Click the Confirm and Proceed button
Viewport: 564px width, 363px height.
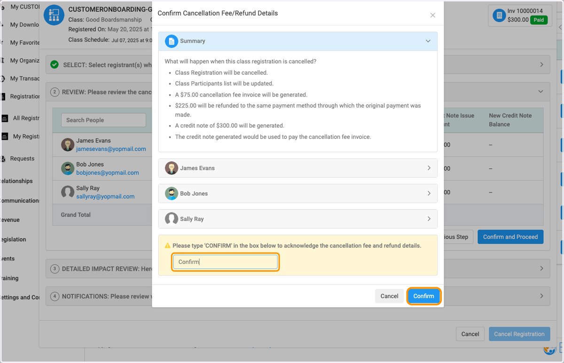pos(510,237)
